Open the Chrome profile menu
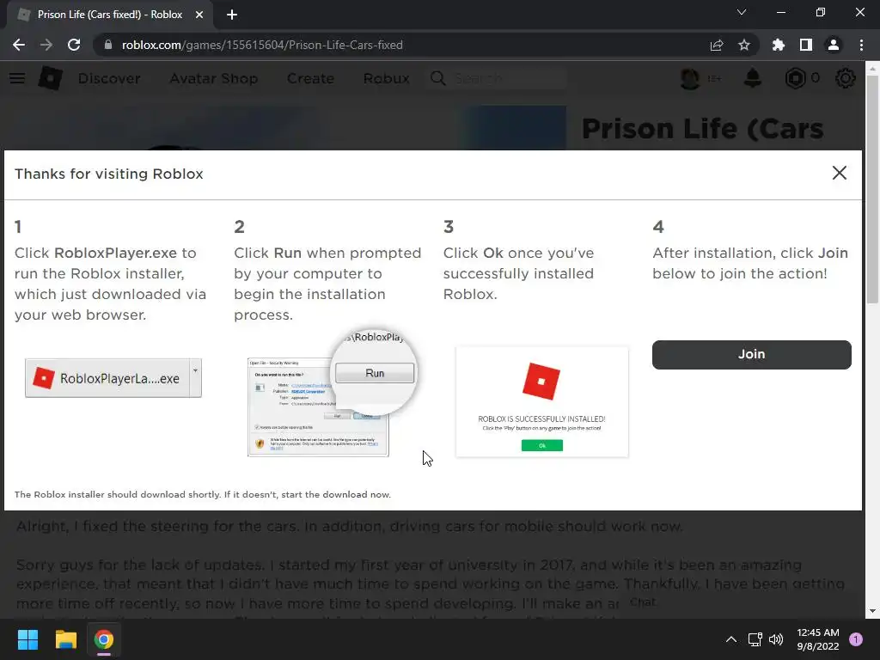Screen dimensions: 880x660 tap(834, 45)
